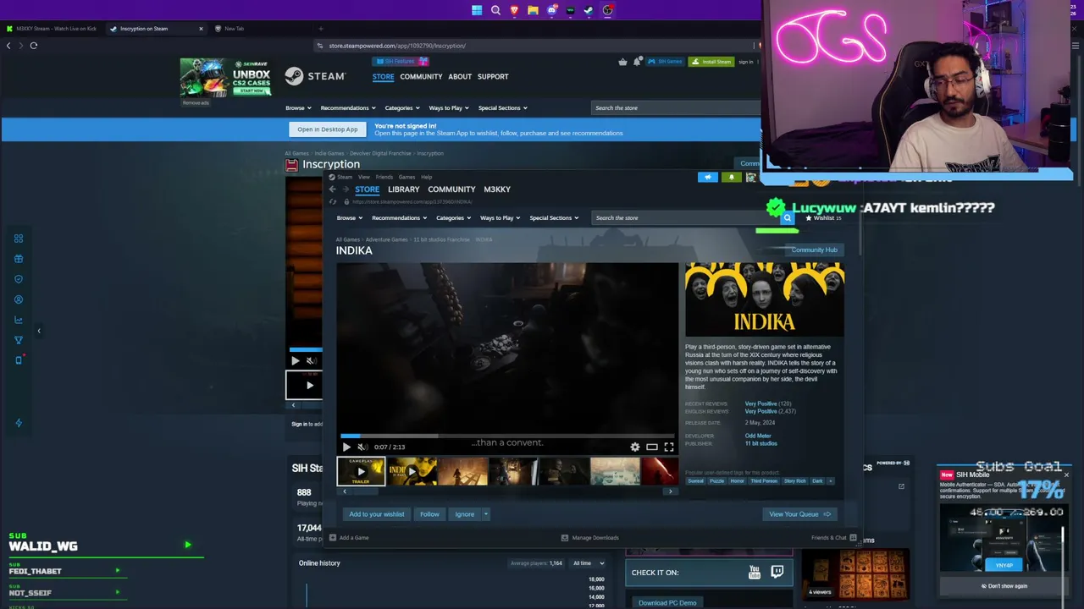Open the View menu in Steam client
1084x609 pixels.
pyautogui.click(x=363, y=177)
